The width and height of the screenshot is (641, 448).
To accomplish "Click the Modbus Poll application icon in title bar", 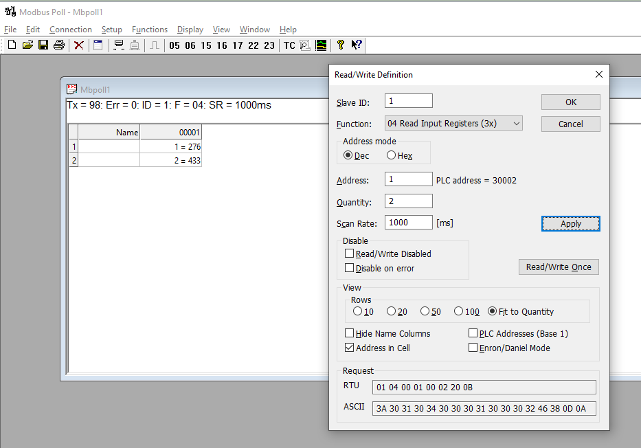I will pos(10,12).
